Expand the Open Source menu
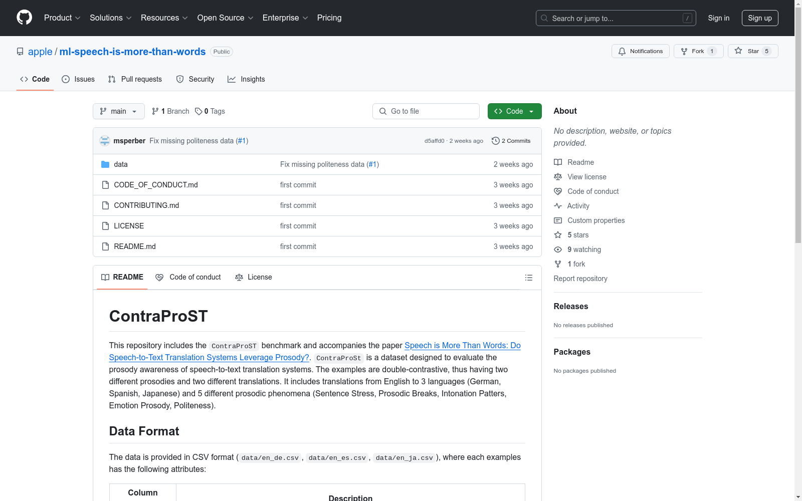Screen dimensions: 802x501 [x=226, y=18]
